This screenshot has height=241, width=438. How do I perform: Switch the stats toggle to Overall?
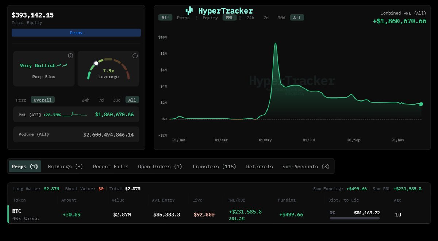(x=43, y=100)
